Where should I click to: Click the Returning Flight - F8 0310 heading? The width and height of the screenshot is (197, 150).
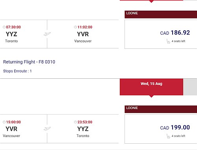(x=29, y=62)
